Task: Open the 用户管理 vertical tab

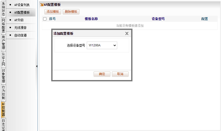Action: pos(3,42)
